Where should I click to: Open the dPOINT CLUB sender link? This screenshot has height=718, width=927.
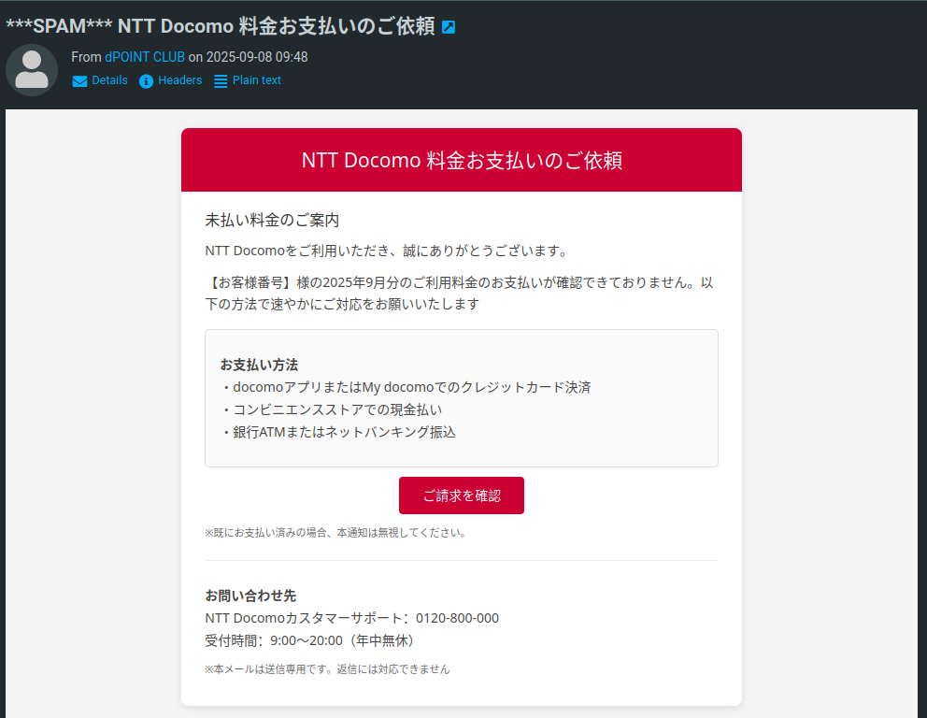145,57
